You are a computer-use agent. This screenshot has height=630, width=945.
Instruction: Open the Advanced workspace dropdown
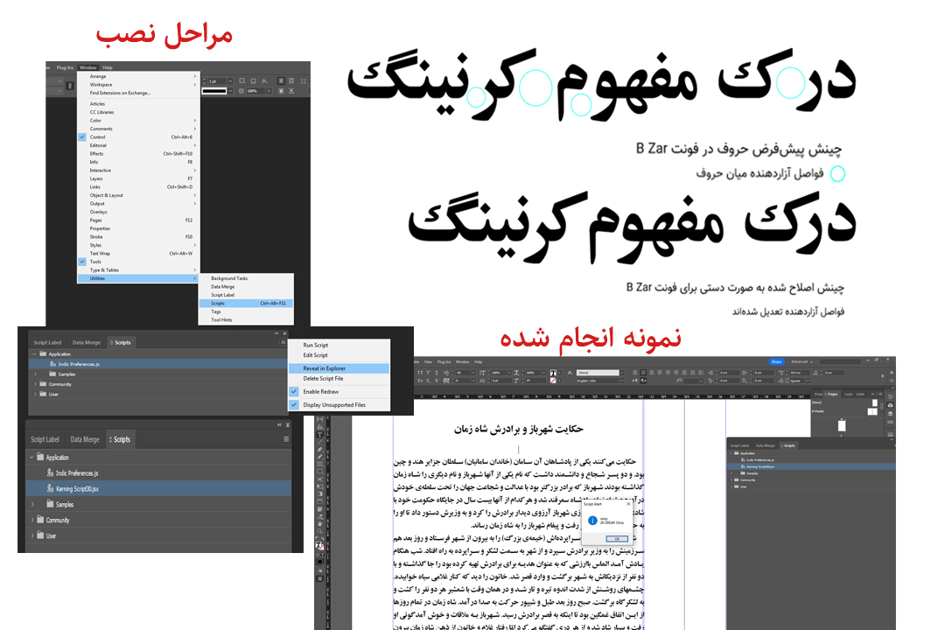[801, 361]
